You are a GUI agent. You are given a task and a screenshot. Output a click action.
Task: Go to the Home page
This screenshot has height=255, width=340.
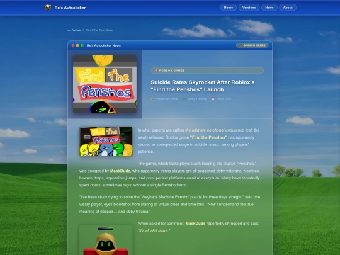229,8
